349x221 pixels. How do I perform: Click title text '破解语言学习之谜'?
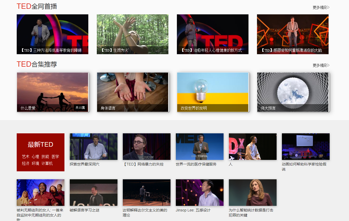coord(85,210)
